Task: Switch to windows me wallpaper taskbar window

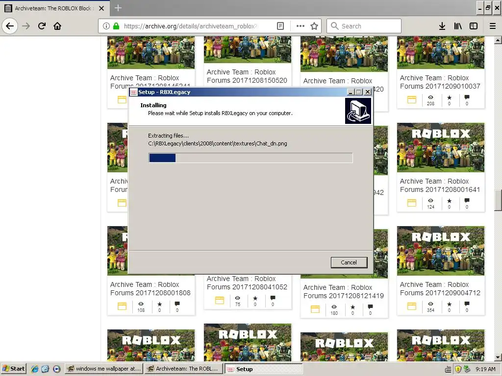Action: tap(104, 369)
